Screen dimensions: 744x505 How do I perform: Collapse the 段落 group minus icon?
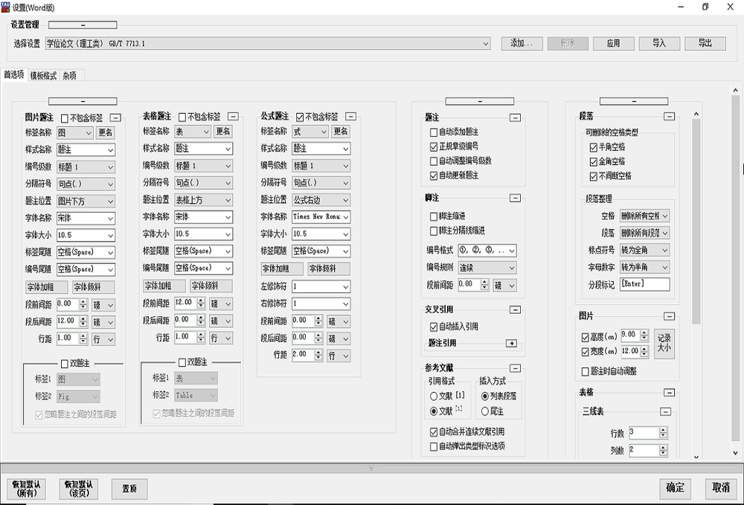coord(669,116)
